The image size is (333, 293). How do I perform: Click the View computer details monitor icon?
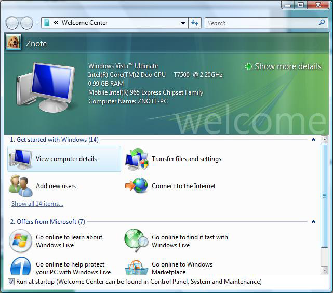pyautogui.click(x=20, y=159)
